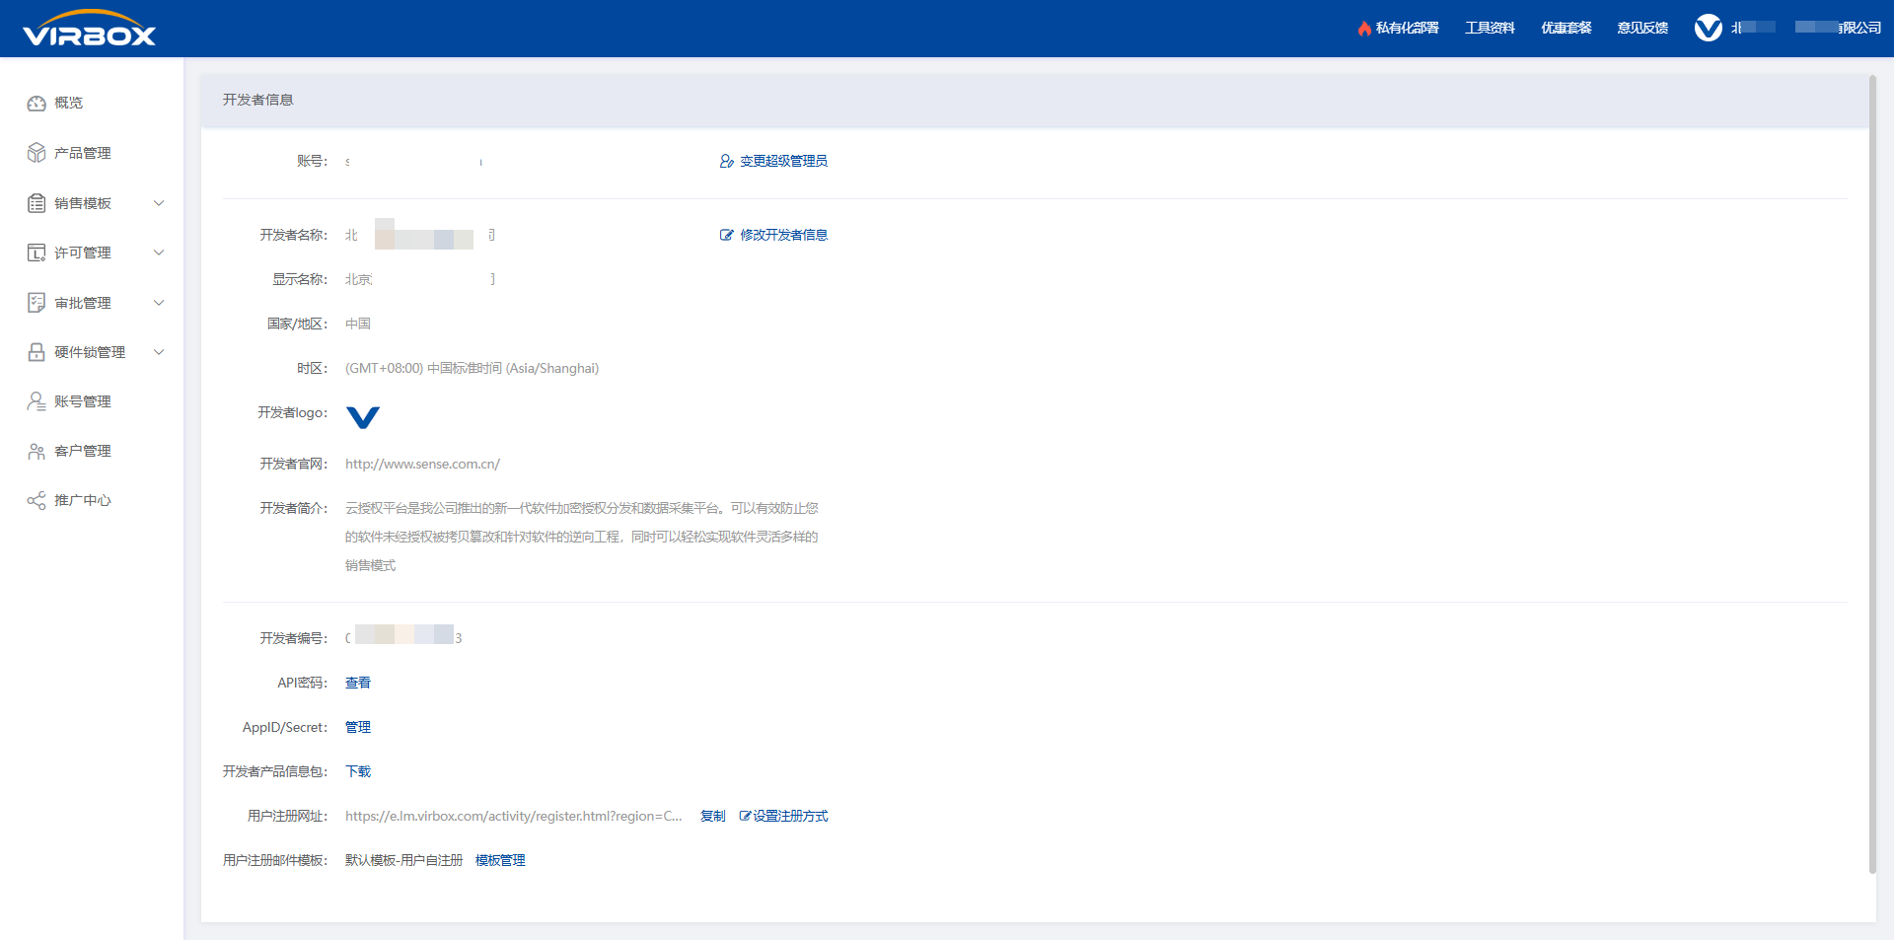Screen dimensions: 1894x940
Task: Click the edit icon beside 修改开发者信息
Action: (x=727, y=235)
